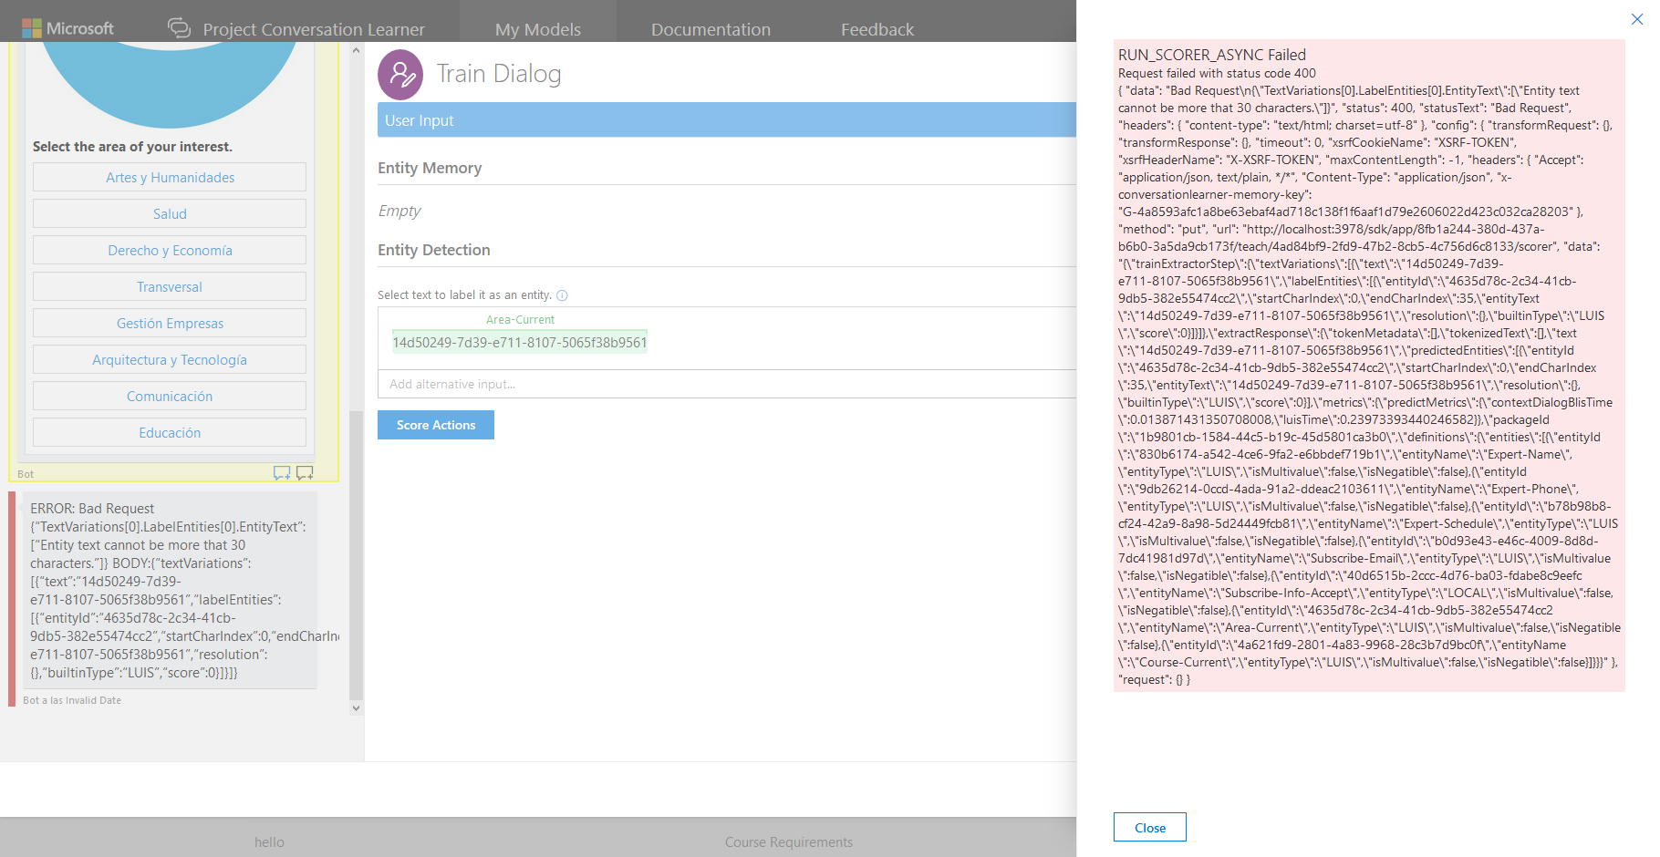Image resolution: width=1660 pixels, height=857 pixels.
Task: Click the Add alternative input field
Action: (x=727, y=384)
